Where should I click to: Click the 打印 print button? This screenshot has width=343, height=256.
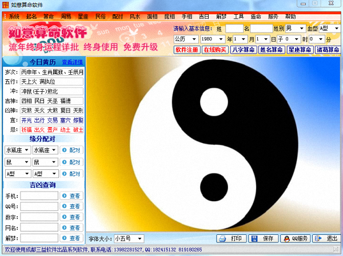[232, 238]
